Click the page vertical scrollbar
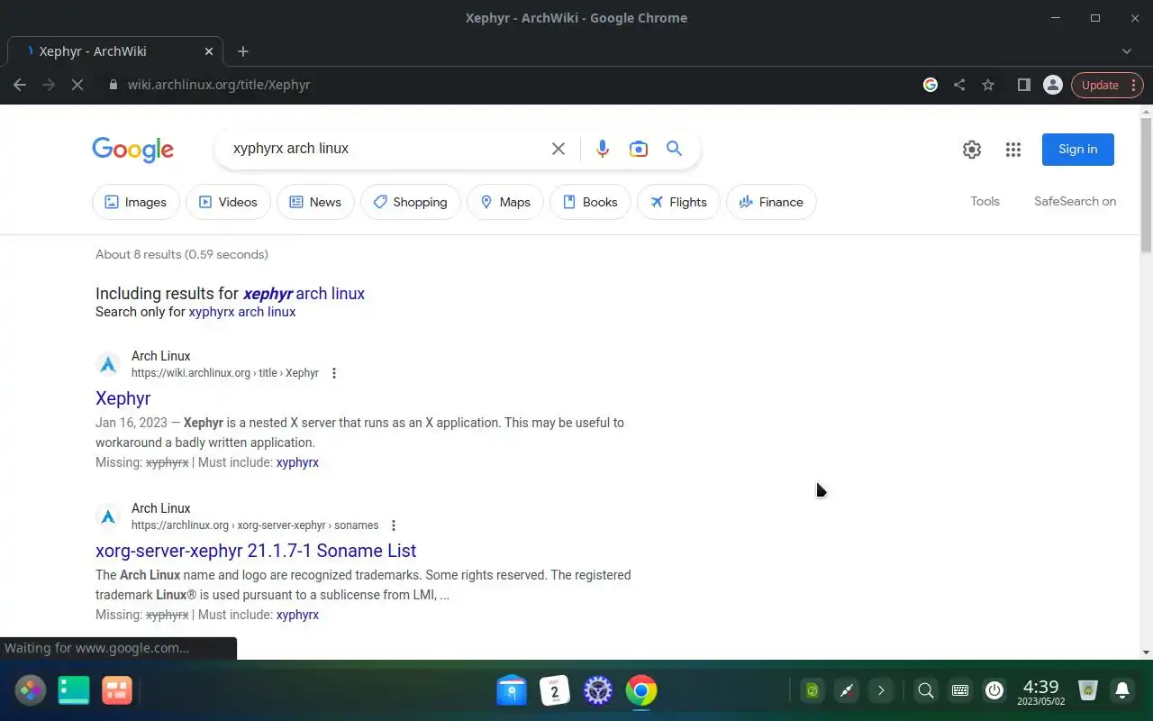 click(x=1146, y=185)
